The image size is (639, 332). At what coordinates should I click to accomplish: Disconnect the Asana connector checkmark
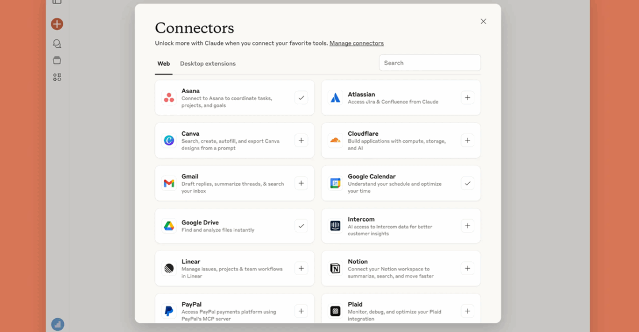pyautogui.click(x=301, y=97)
